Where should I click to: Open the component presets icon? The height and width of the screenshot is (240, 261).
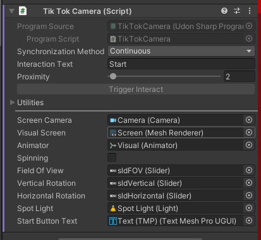[x=237, y=11]
